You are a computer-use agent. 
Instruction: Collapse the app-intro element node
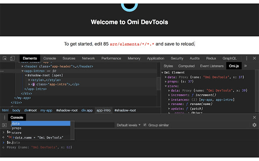(23, 71)
